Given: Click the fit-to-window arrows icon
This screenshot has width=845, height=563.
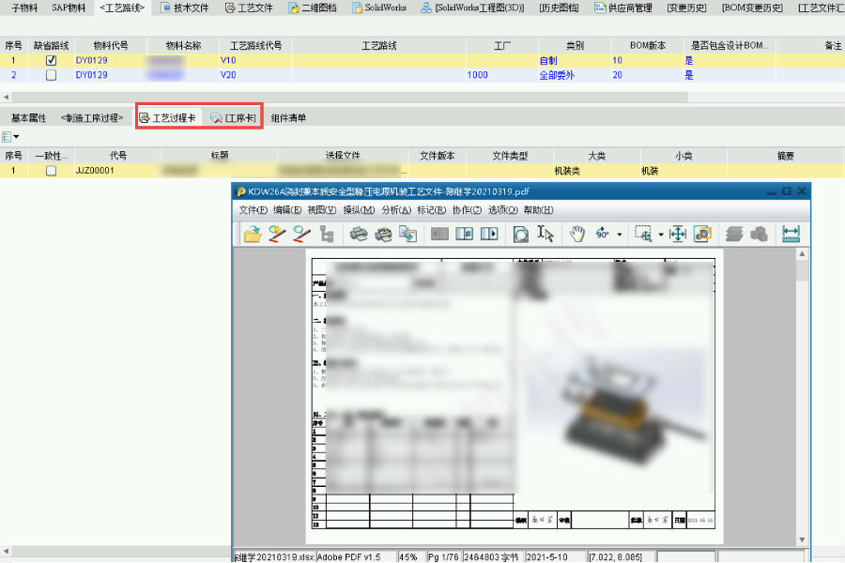Looking at the screenshot, I should click(678, 234).
